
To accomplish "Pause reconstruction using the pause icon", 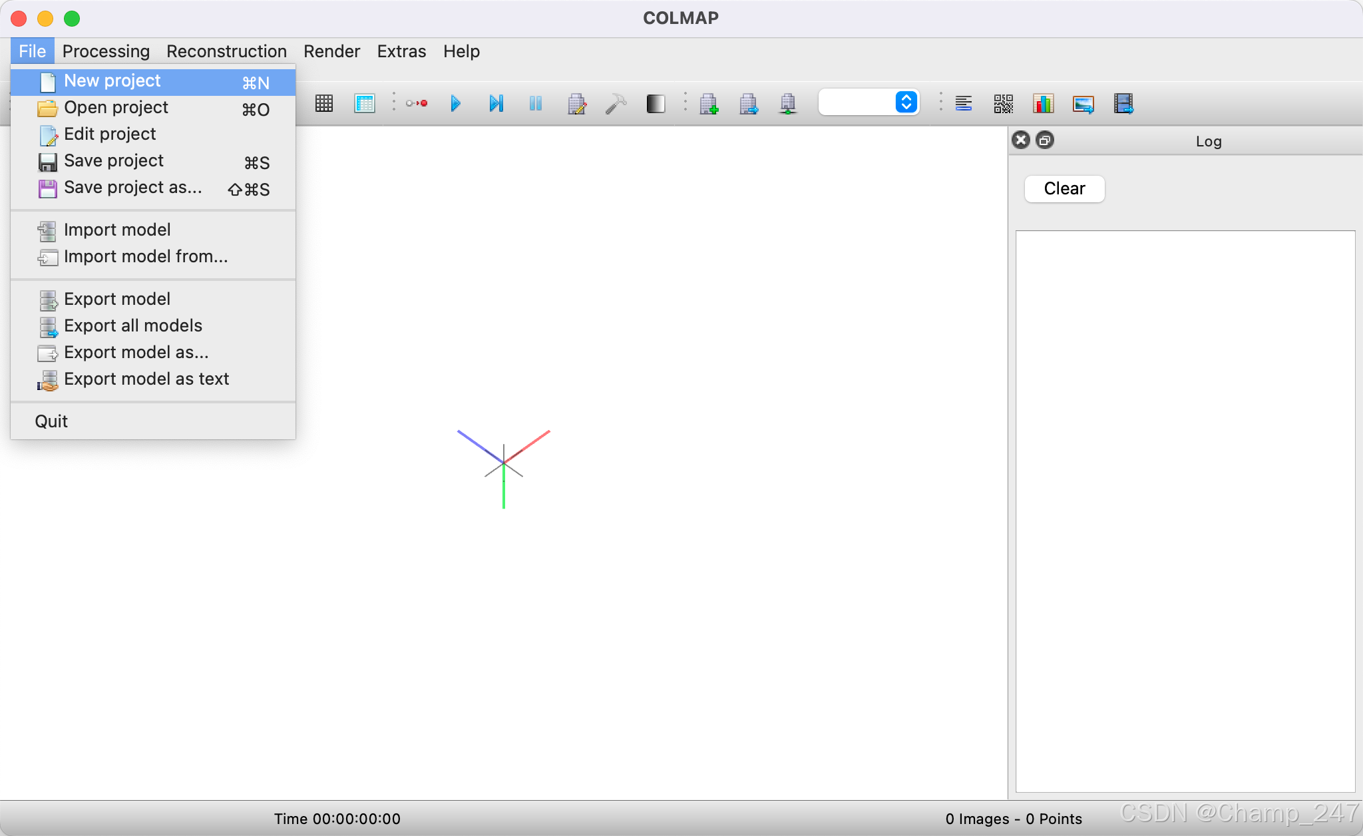I will tap(536, 103).
